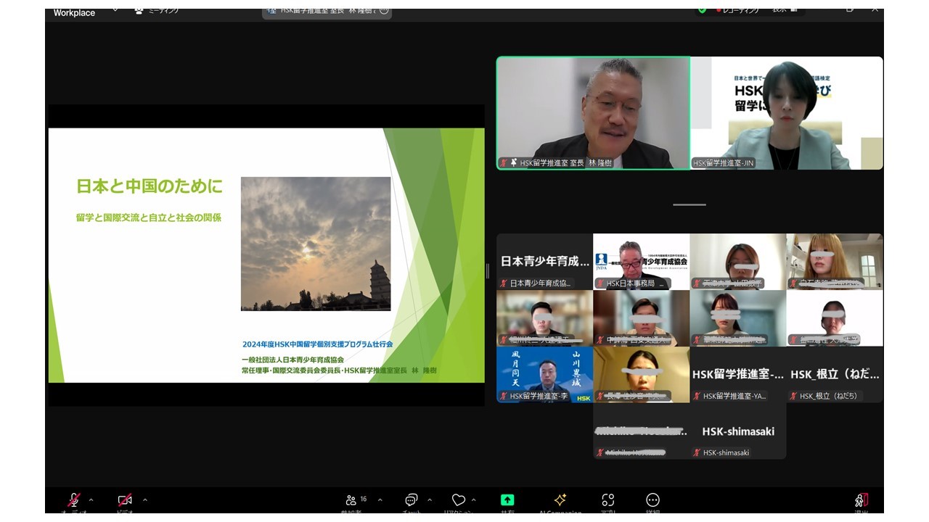Select the HSK日本事務局 video tile
Image resolution: width=929 pixels, height=522 pixels.
pyautogui.click(x=642, y=261)
